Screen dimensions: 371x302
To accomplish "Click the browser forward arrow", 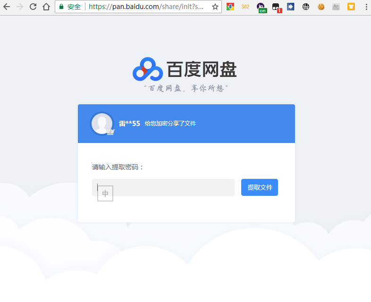I will click(20, 7).
